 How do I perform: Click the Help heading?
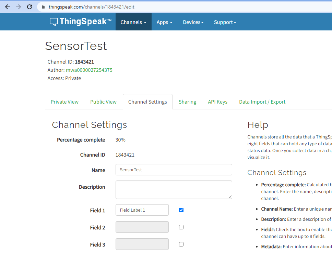258,125
